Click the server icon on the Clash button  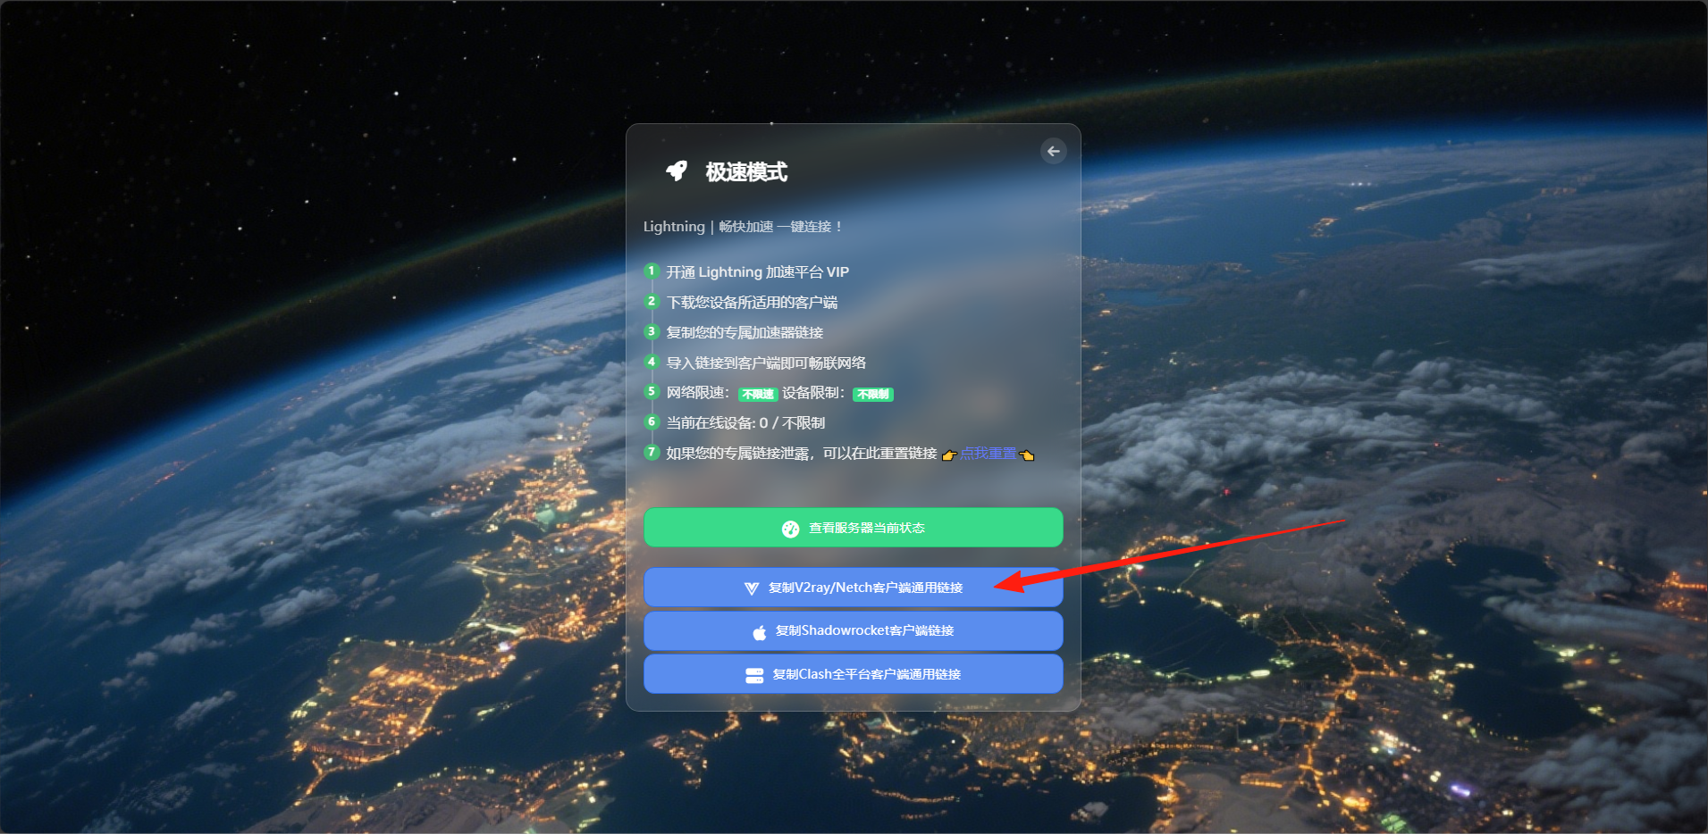[x=754, y=675]
